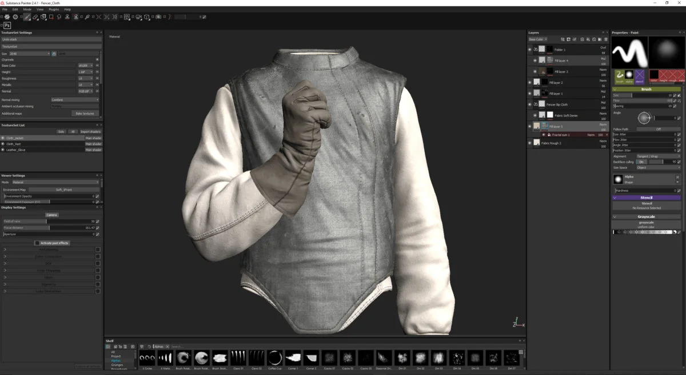Viewport: 686px width, 375px height.
Task: Select the Projection paint tool
Action: pos(43,17)
